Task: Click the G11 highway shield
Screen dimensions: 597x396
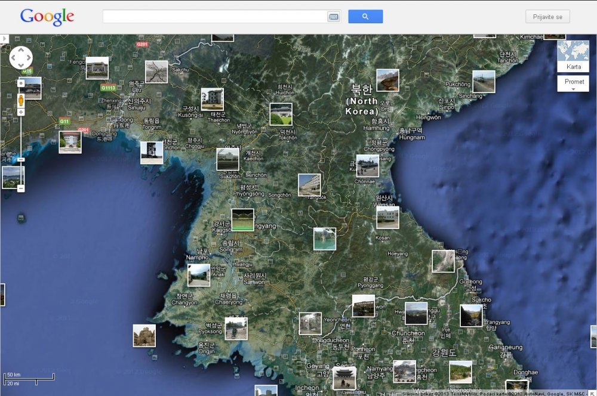Action: point(64,121)
